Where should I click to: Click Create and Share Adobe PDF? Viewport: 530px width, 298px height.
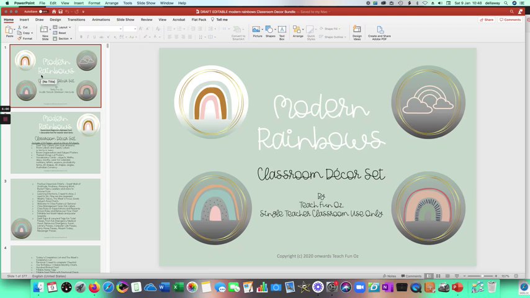click(x=379, y=32)
